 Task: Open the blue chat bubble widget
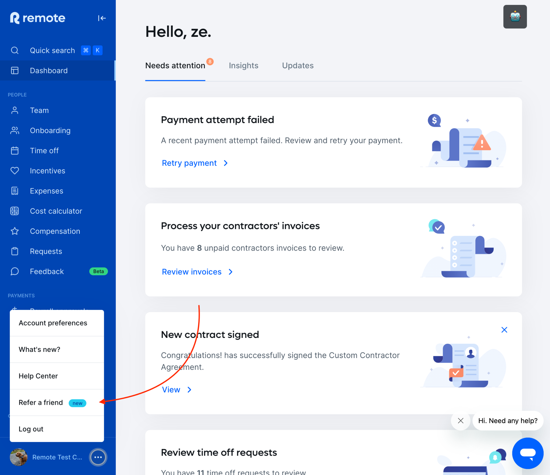coord(527,453)
